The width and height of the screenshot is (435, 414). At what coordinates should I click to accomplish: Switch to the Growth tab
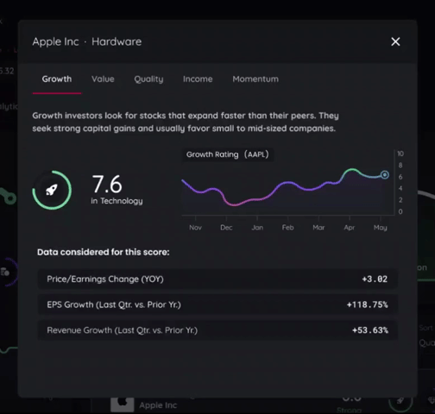click(x=57, y=79)
